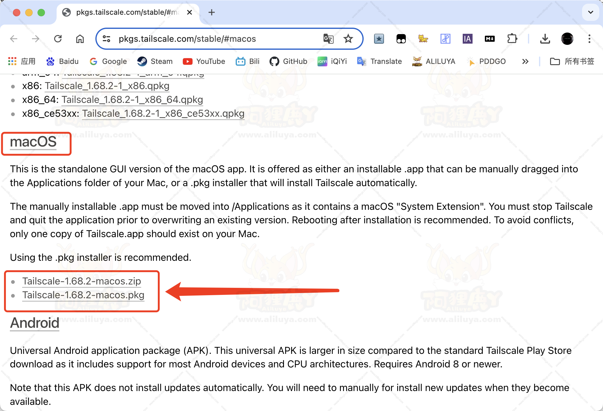603x411 pixels.
Task: Jump to the macOS heading anchor
Action: coord(33,142)
